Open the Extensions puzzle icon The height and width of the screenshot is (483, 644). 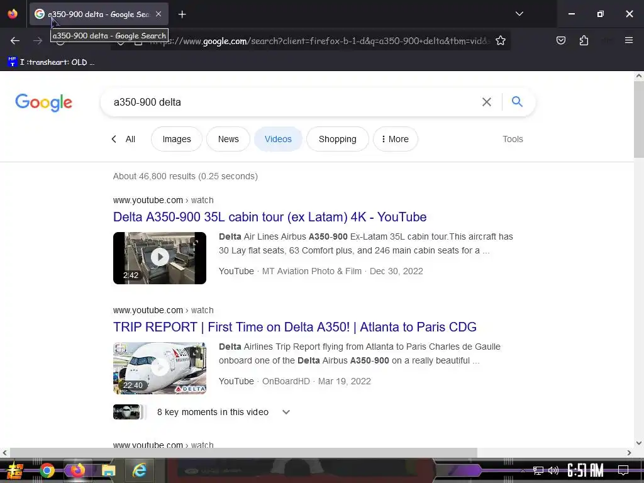584,40
